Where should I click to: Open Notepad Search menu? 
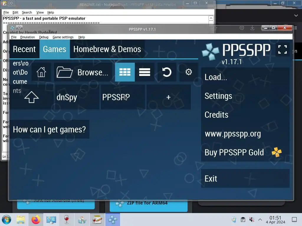[x=27, y=12]
